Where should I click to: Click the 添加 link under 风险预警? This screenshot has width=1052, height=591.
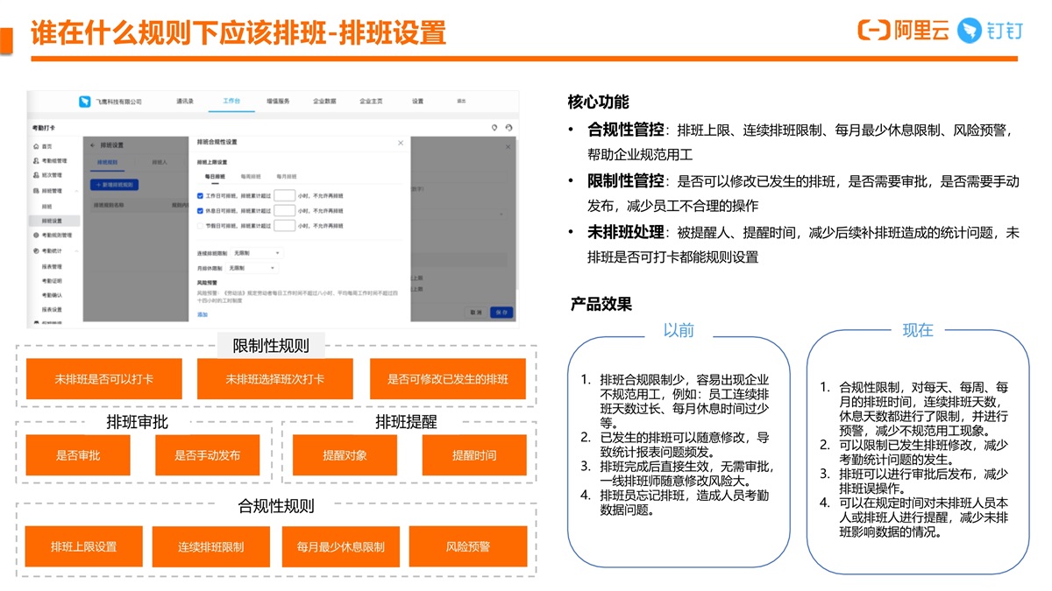(x=203, y=313)
